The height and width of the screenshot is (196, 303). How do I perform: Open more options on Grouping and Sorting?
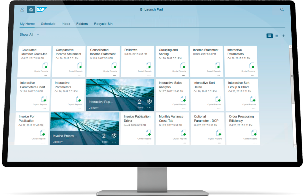pos(184,75)
